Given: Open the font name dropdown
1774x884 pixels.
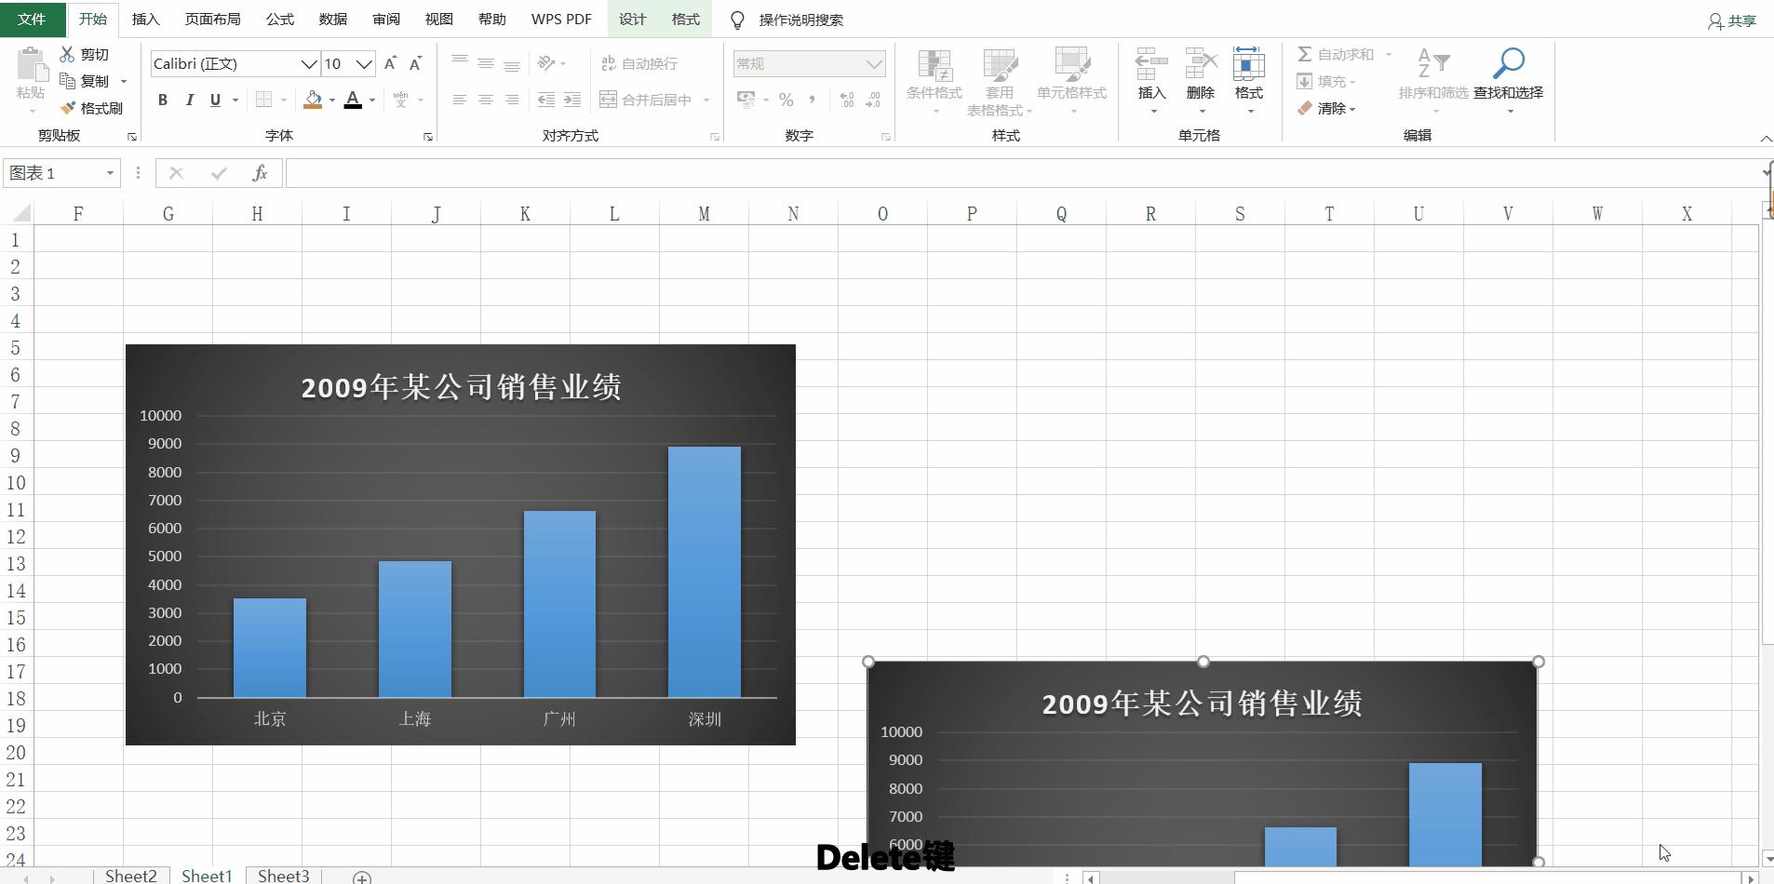Looking at the screenshot, I should tap(310, 63).
